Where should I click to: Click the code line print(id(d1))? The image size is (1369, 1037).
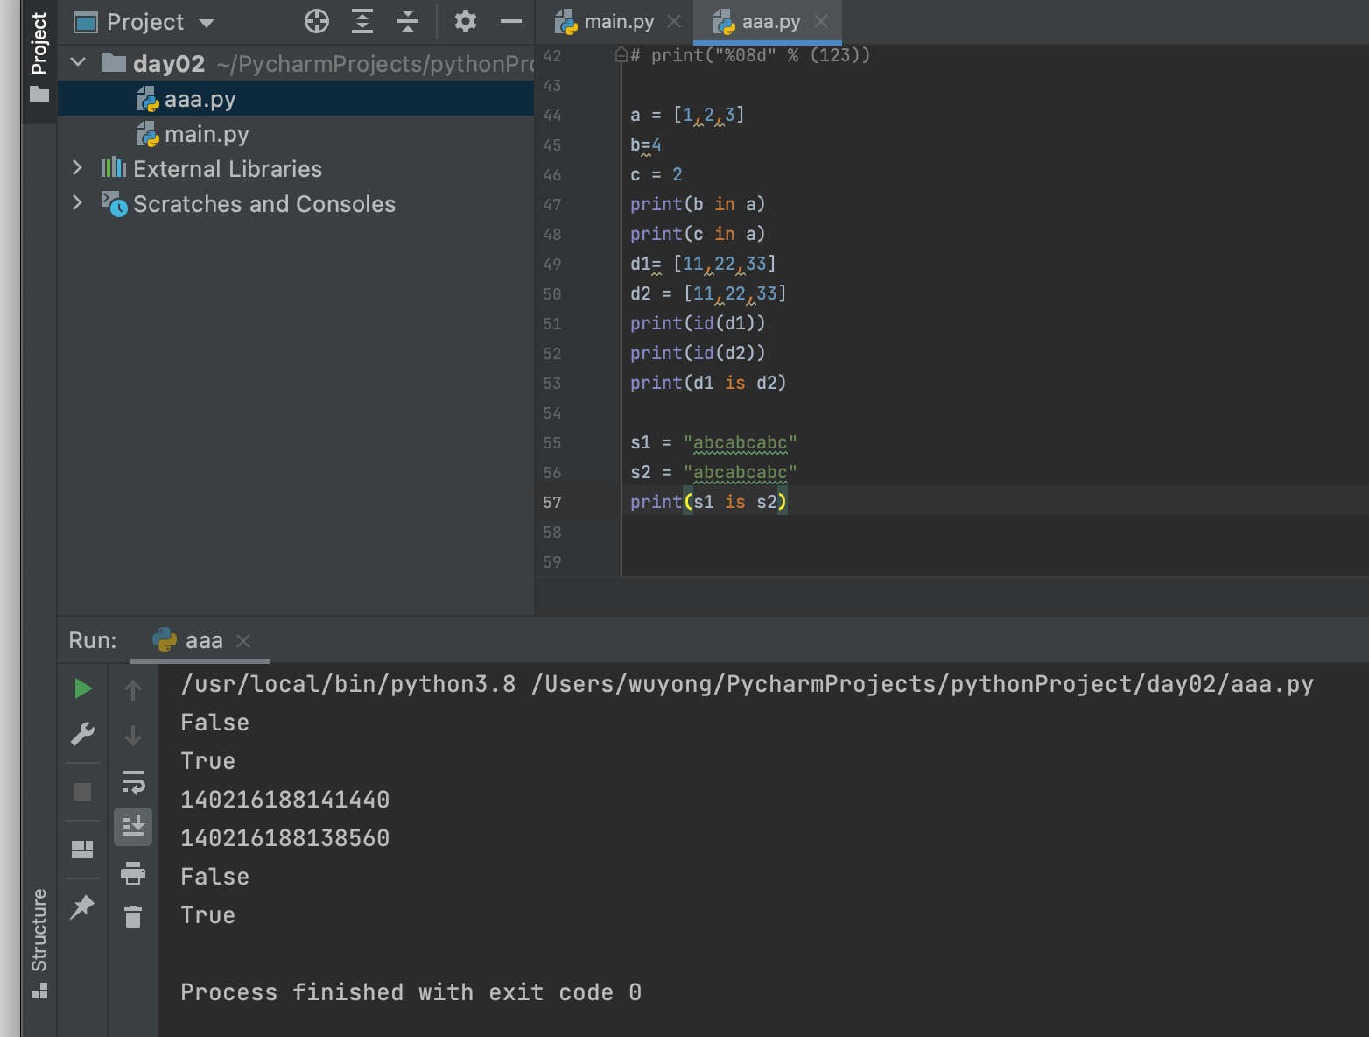[698, 323]
